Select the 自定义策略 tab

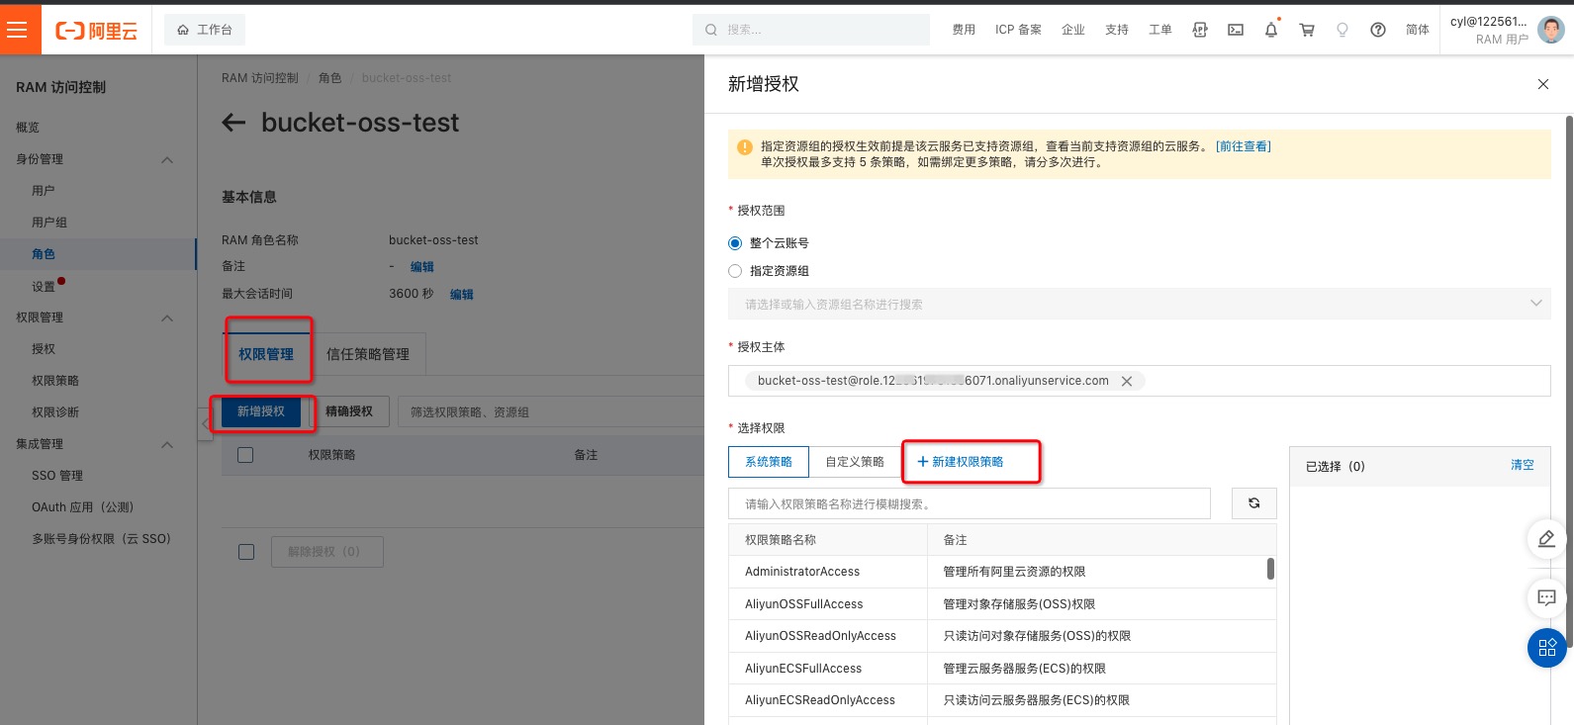point(855,462)
